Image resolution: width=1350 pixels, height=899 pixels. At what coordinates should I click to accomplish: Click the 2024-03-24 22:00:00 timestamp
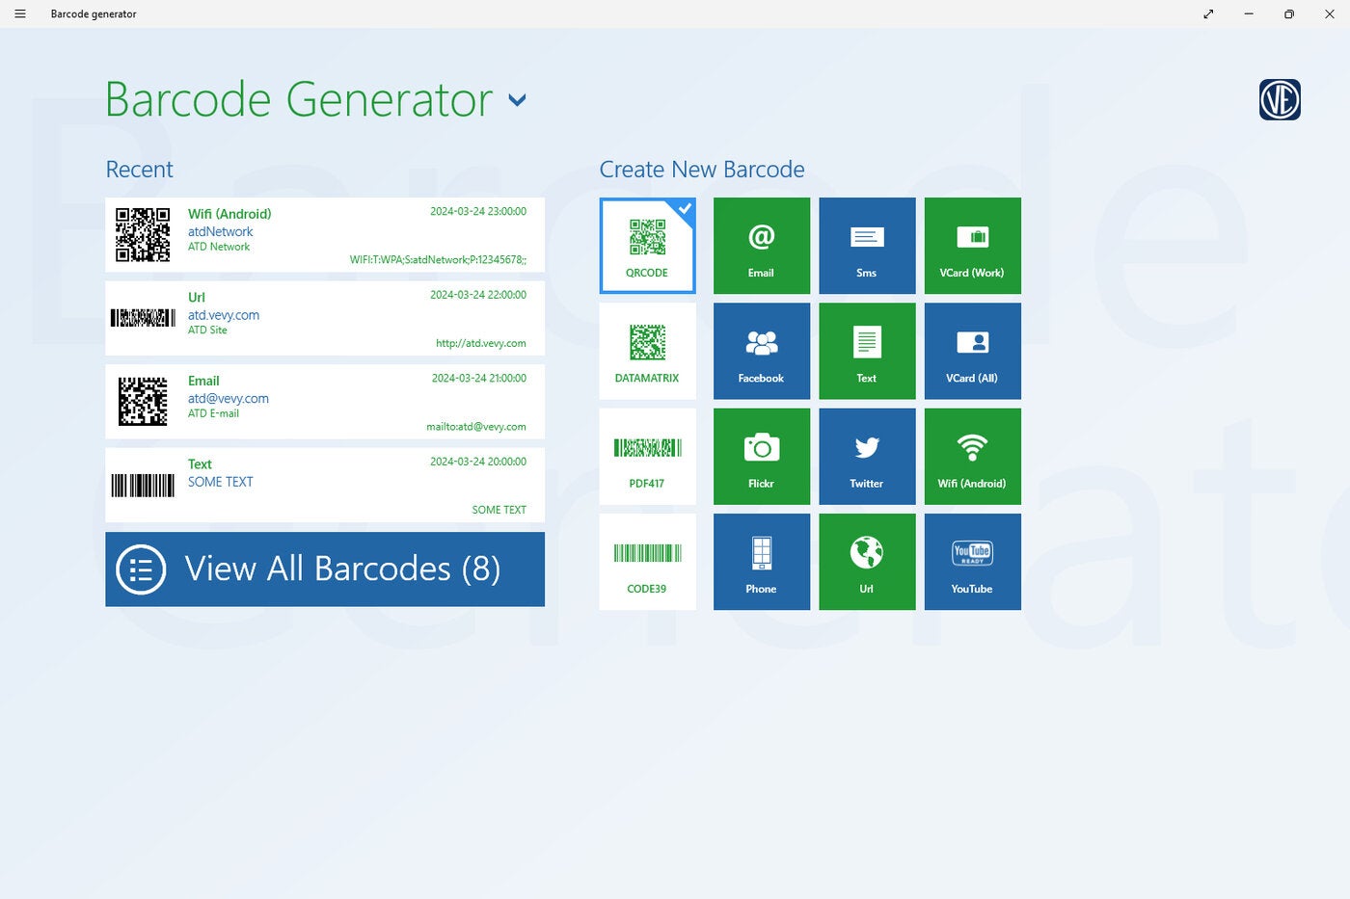pos(478,295)
